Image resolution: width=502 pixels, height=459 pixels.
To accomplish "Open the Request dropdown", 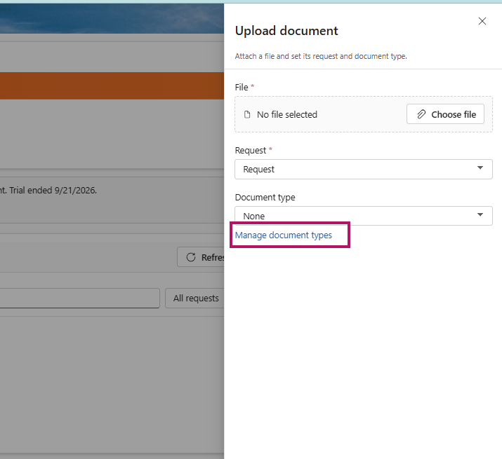I will (364, 169).
